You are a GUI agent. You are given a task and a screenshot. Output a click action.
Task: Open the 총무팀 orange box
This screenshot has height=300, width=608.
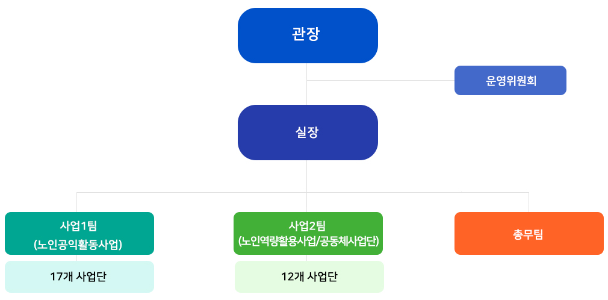pos(529,233)
